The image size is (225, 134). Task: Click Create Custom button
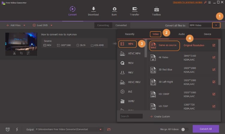(x=160, y=117)
